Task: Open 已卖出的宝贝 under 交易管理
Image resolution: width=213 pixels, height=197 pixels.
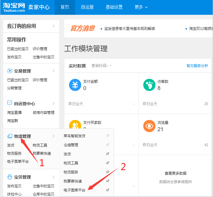Action: pyautogui.click(x=18, y=80)
